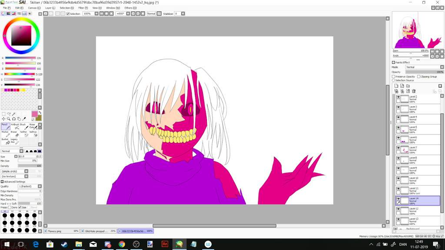Toggle the RGB slider panel icon

click(9, 13)
